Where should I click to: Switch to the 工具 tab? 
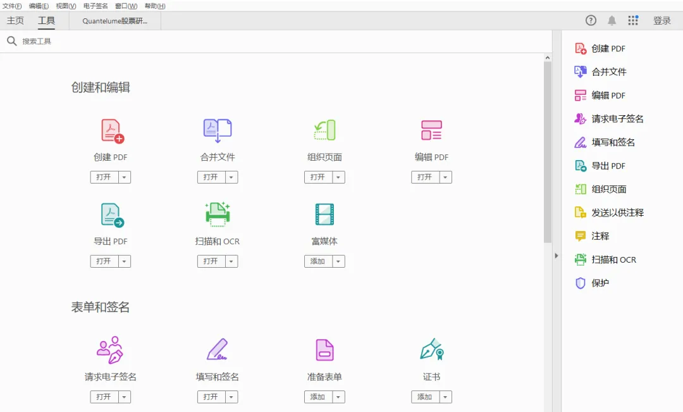[46, 20]
